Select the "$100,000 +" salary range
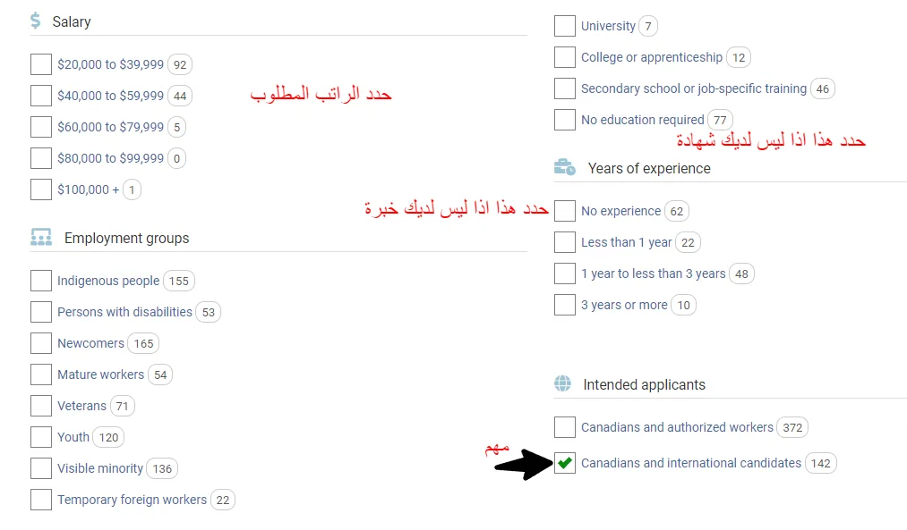The width and height of the screenshot is (907, 530). pos(40,189)
